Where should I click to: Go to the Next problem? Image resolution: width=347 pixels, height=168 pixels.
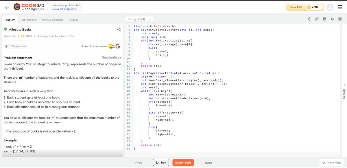[208, 163]
